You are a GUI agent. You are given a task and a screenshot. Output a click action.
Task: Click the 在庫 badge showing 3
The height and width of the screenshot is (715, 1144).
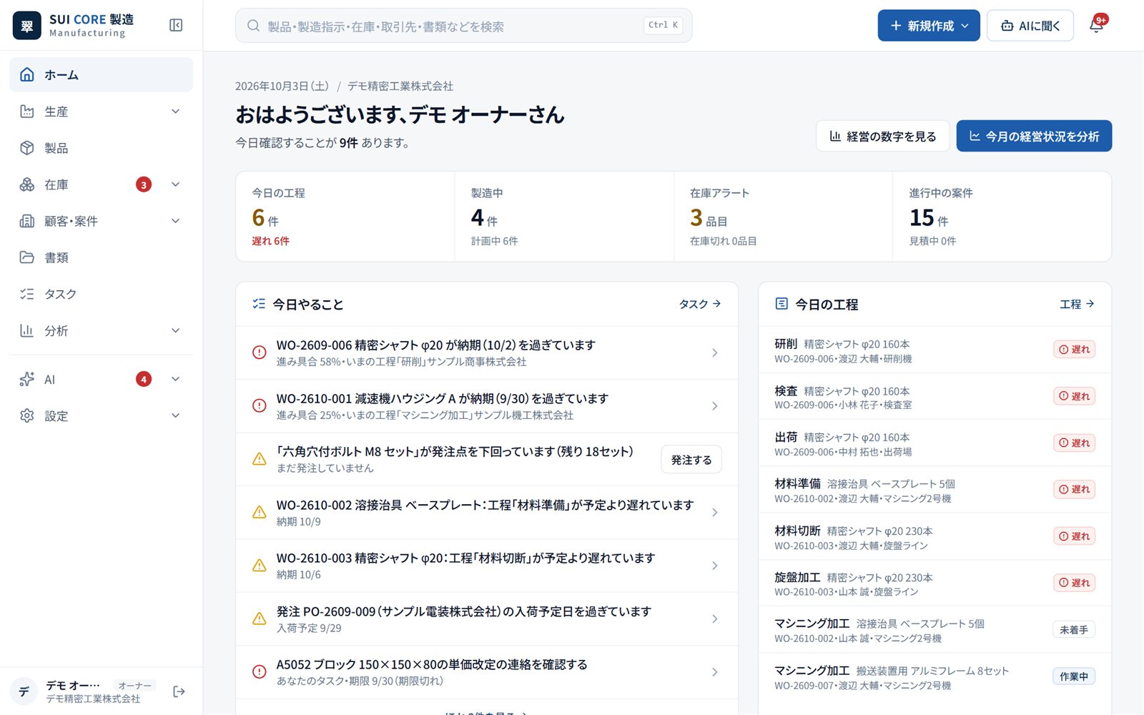coord(144,184)
